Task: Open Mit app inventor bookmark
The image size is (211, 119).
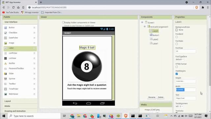Action: (30, 12)
